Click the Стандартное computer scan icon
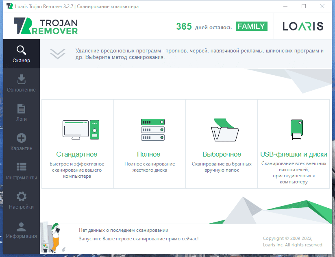The image size is (335, 257). coord(80,130)
